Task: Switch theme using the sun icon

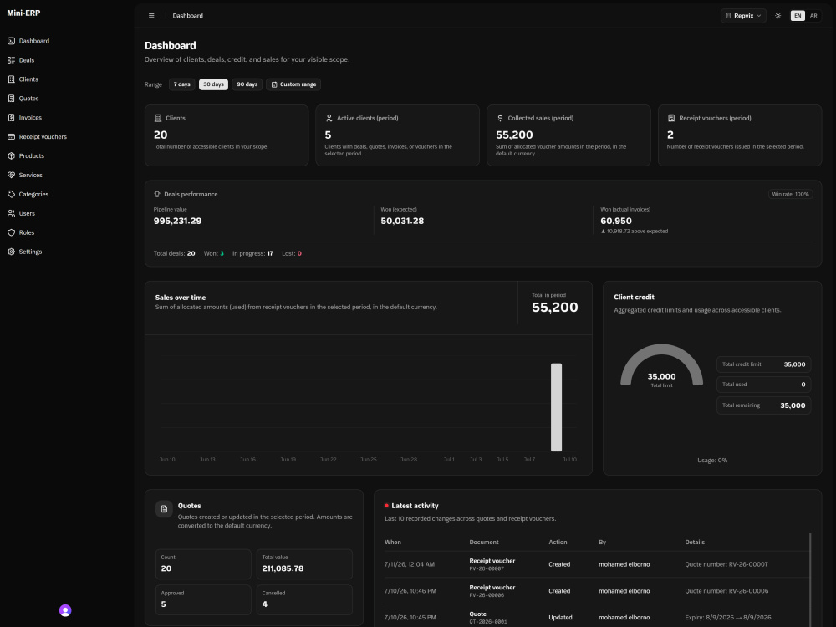Action: pyautogui.click(x=777, y=16)
